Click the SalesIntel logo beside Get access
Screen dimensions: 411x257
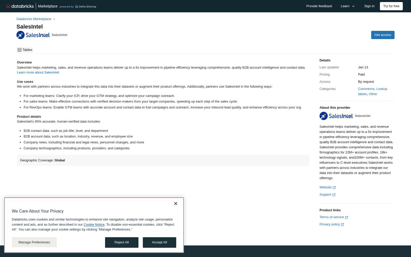pyautogui.click(x=33, y=35)
